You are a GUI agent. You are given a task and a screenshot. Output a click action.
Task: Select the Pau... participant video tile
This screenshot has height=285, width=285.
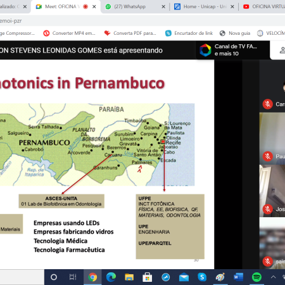pos(272,139)
